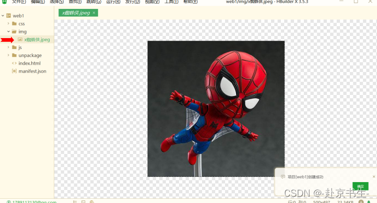Open index.html in the project tree

tap(29, 63)
